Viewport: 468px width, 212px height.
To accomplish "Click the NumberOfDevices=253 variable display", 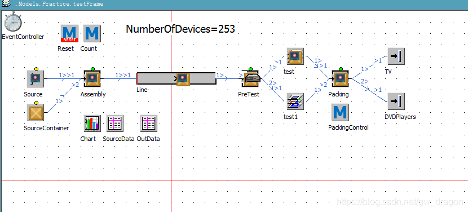I will click(180, 29).
